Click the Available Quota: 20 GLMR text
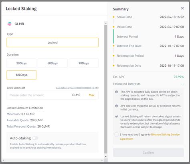Viewport: 190px width, 164px height. coord(24,120)
